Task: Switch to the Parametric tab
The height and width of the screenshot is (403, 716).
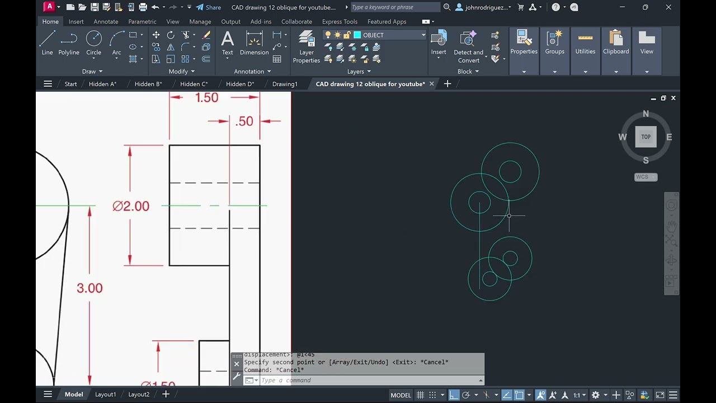Action: pyautogui.click(x=142, y=21)
